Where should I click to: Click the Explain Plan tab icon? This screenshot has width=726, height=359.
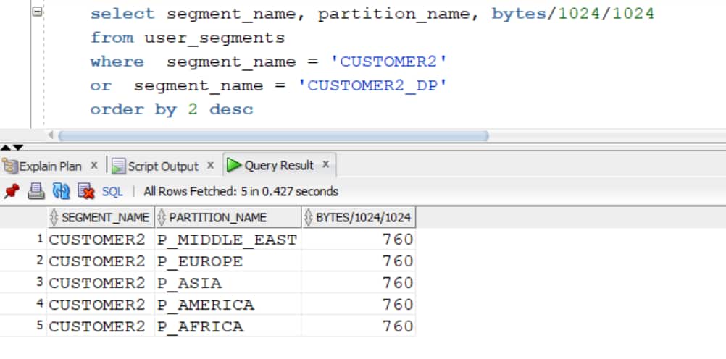[x=9, y=166]
